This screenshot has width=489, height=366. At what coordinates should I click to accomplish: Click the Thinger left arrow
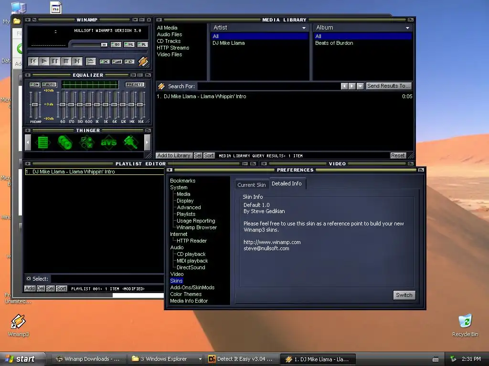(28, 142)
